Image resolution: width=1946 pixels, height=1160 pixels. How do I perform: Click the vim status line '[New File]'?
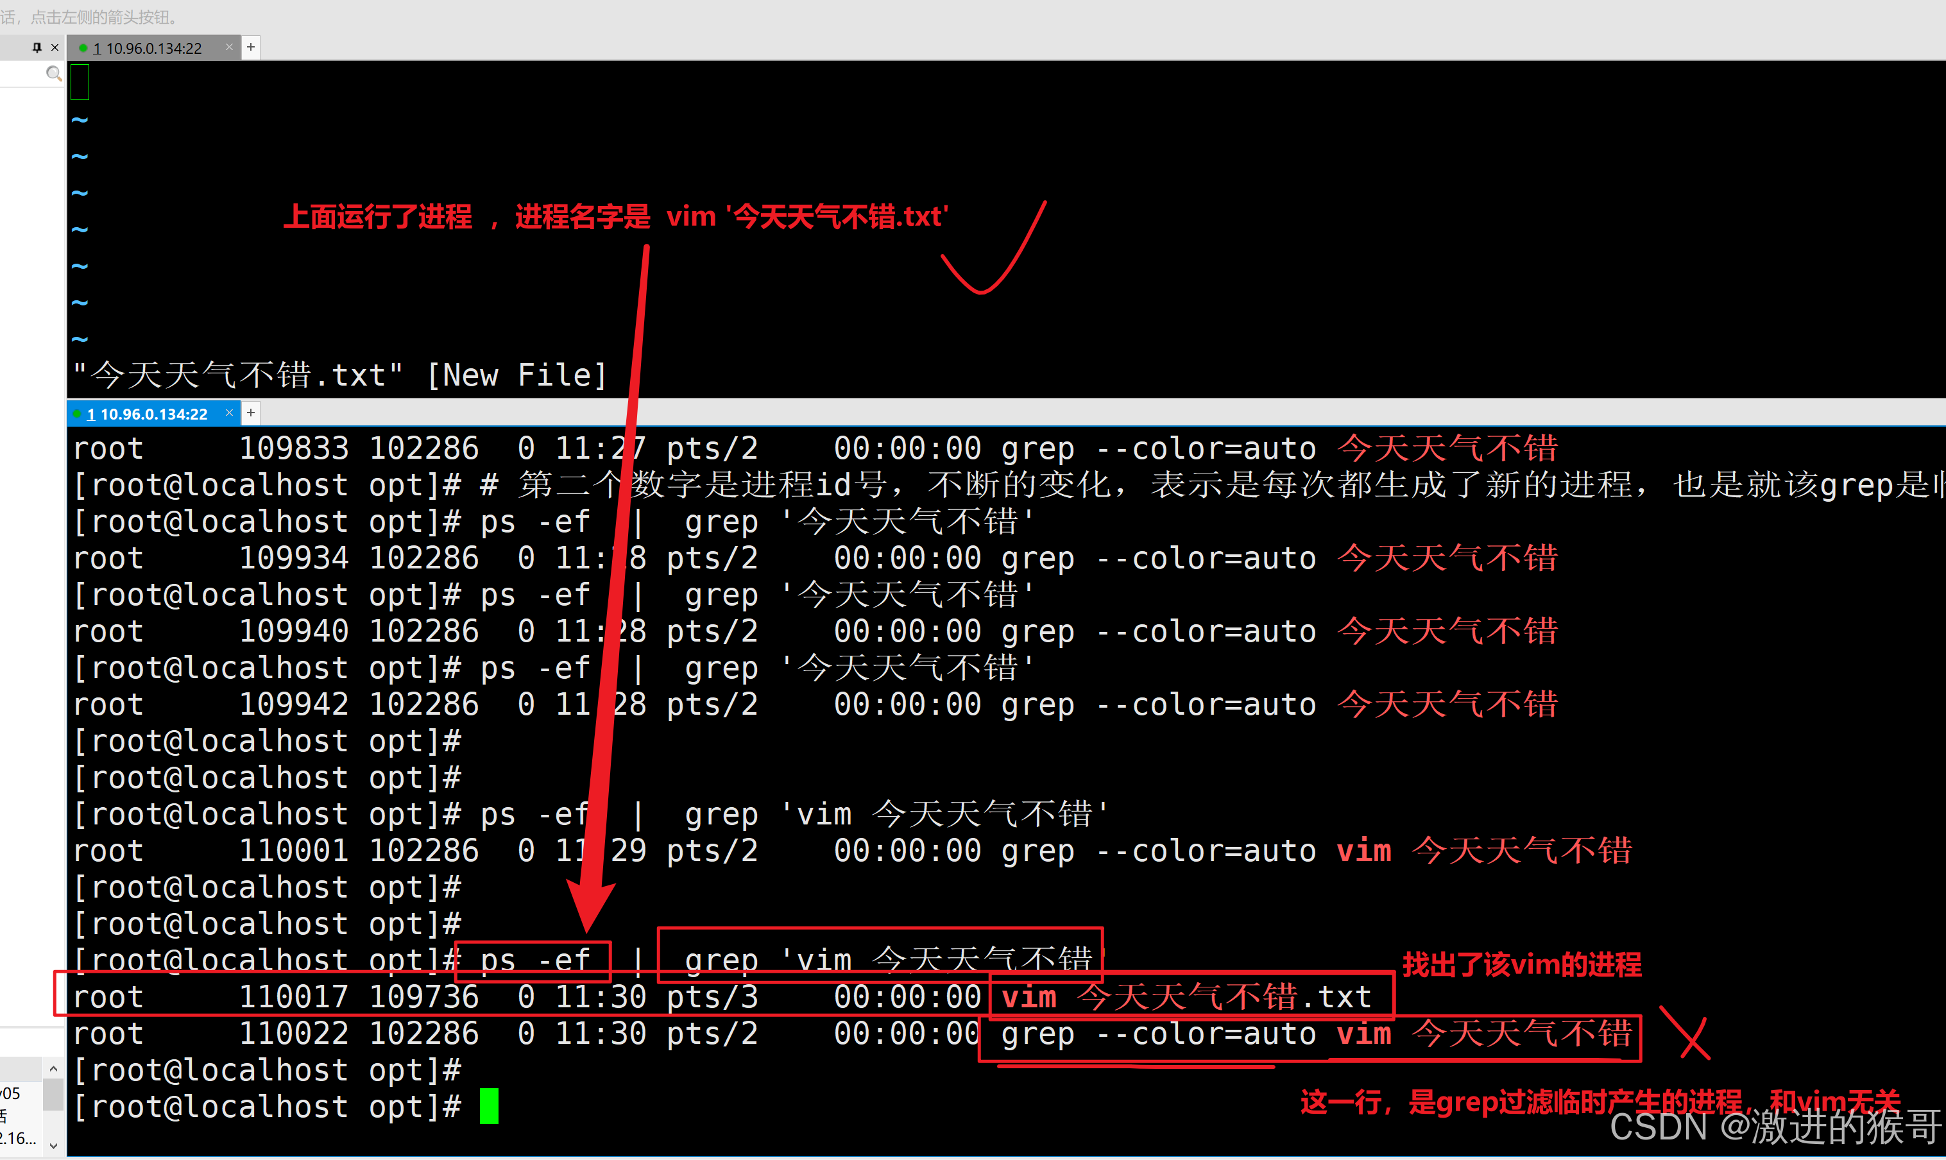click(x=516, y=376)
